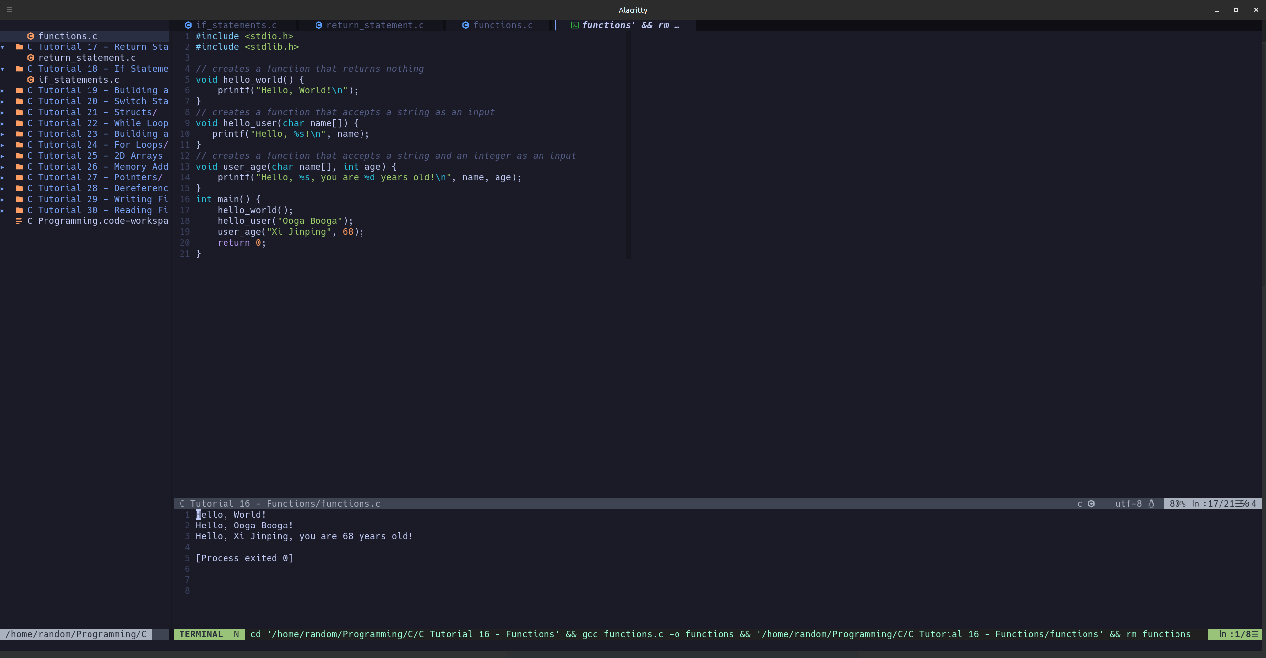Click the C icon on the return_statement.c tab
1266x658 pixels.
tap(319, 25)
